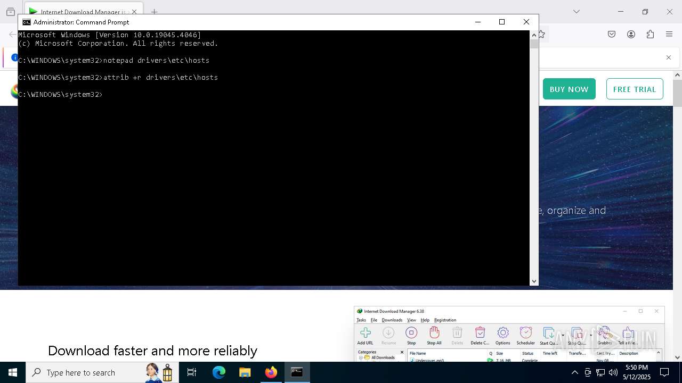Screen dimensions: 682x383
Task: Go back with Firefox back arrow
Action: click(12, 35)
